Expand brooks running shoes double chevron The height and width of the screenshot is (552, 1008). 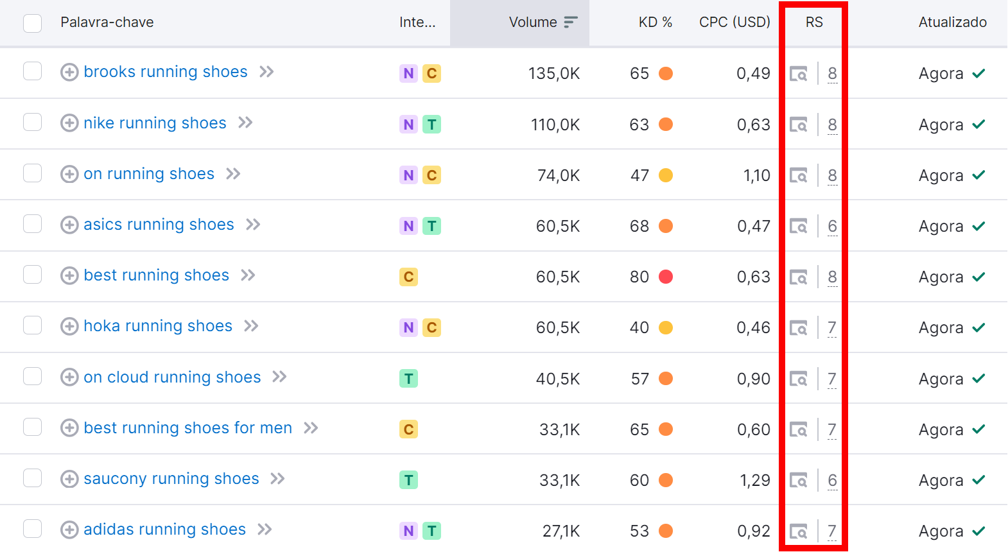tap(266, 72)
